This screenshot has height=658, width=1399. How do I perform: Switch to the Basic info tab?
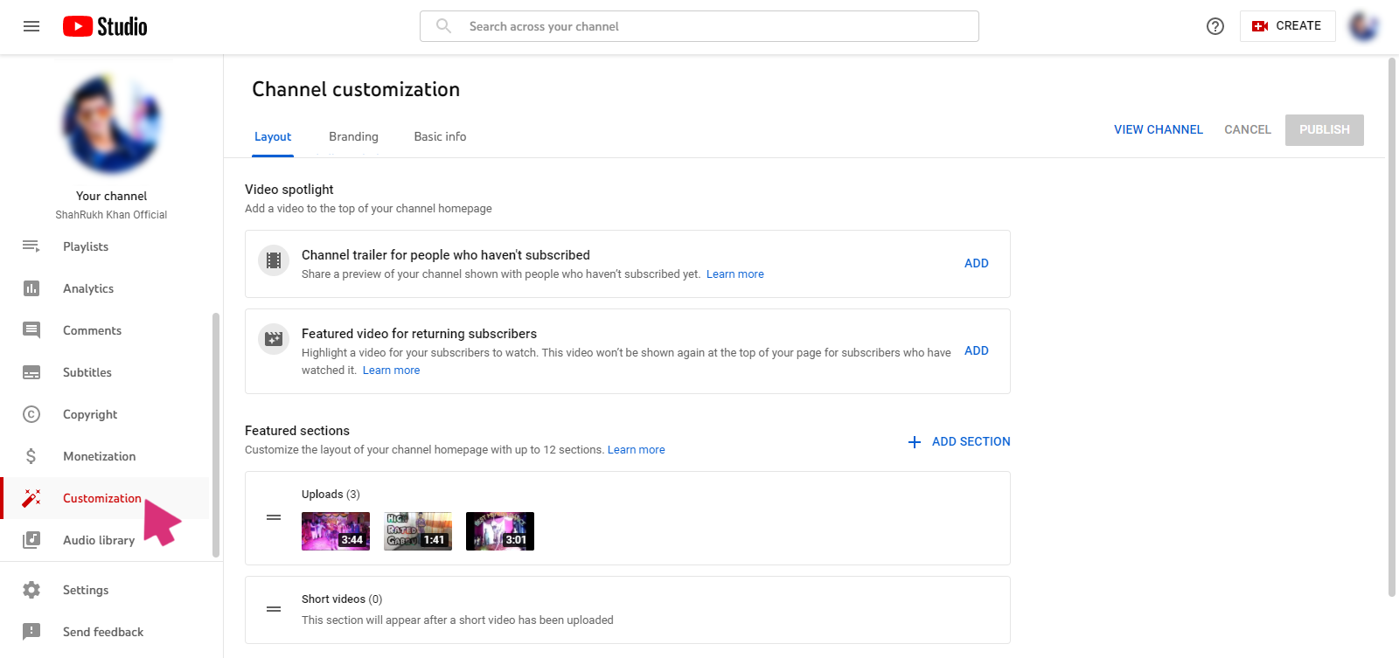coord(440,136)
